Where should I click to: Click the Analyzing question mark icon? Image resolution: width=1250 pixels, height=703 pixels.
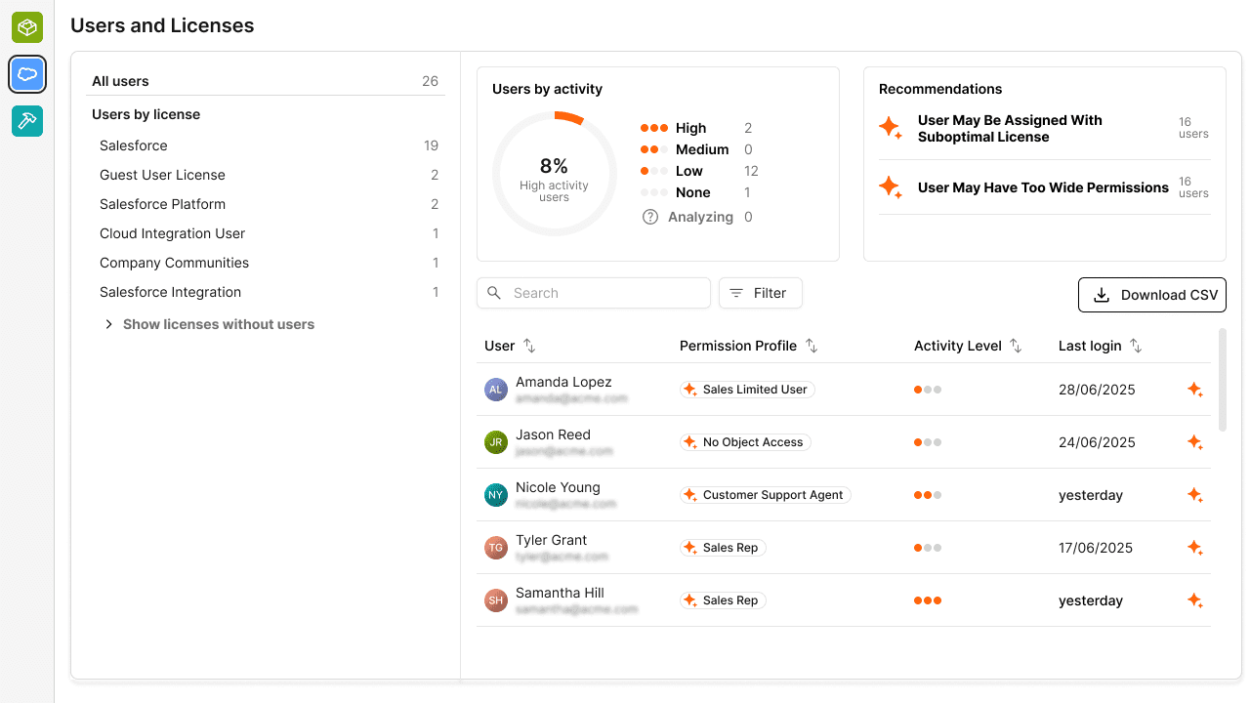(650, 217)
